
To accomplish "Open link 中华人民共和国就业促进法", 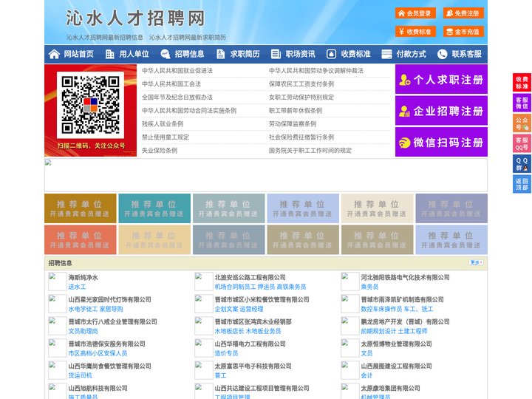I will (x=177, y=71).
